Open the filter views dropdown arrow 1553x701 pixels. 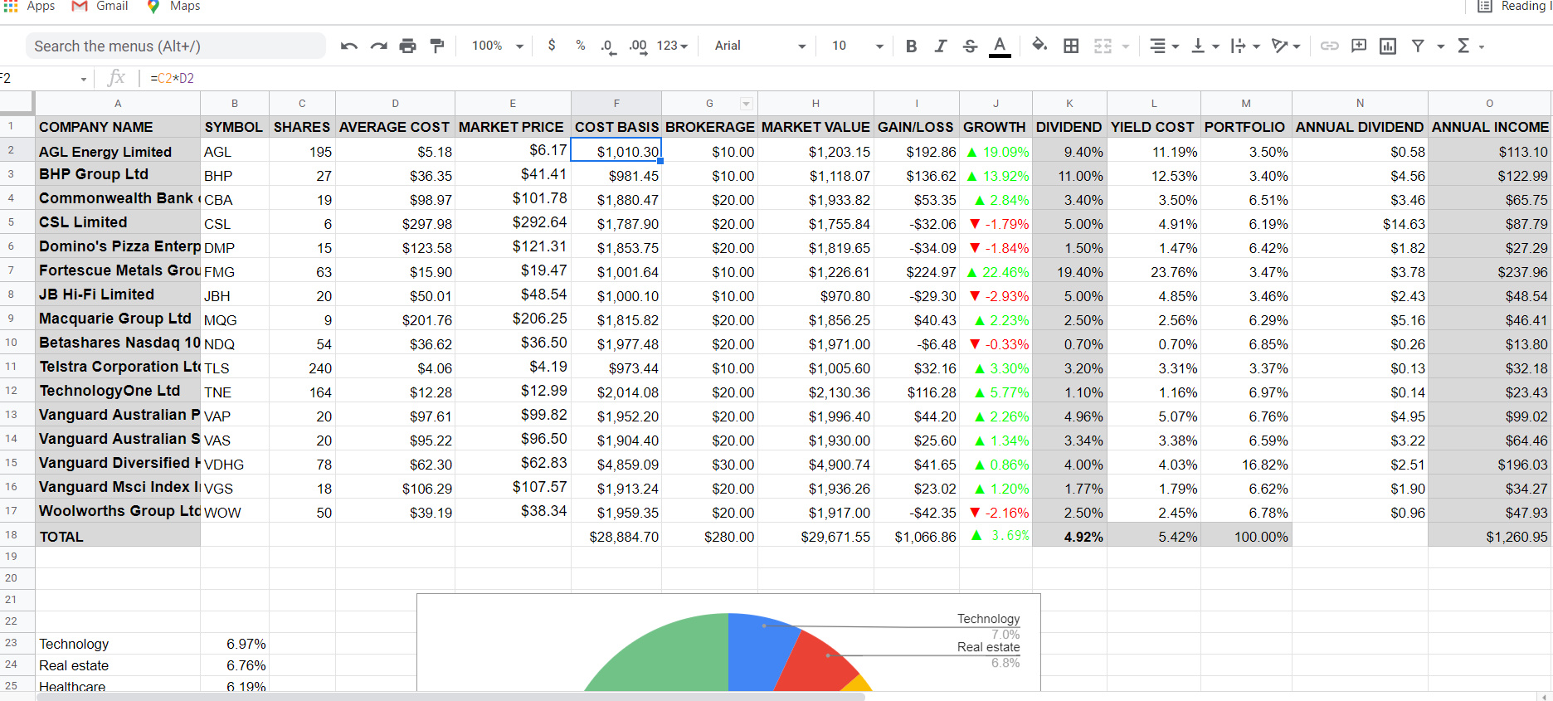coord(1440,46)
